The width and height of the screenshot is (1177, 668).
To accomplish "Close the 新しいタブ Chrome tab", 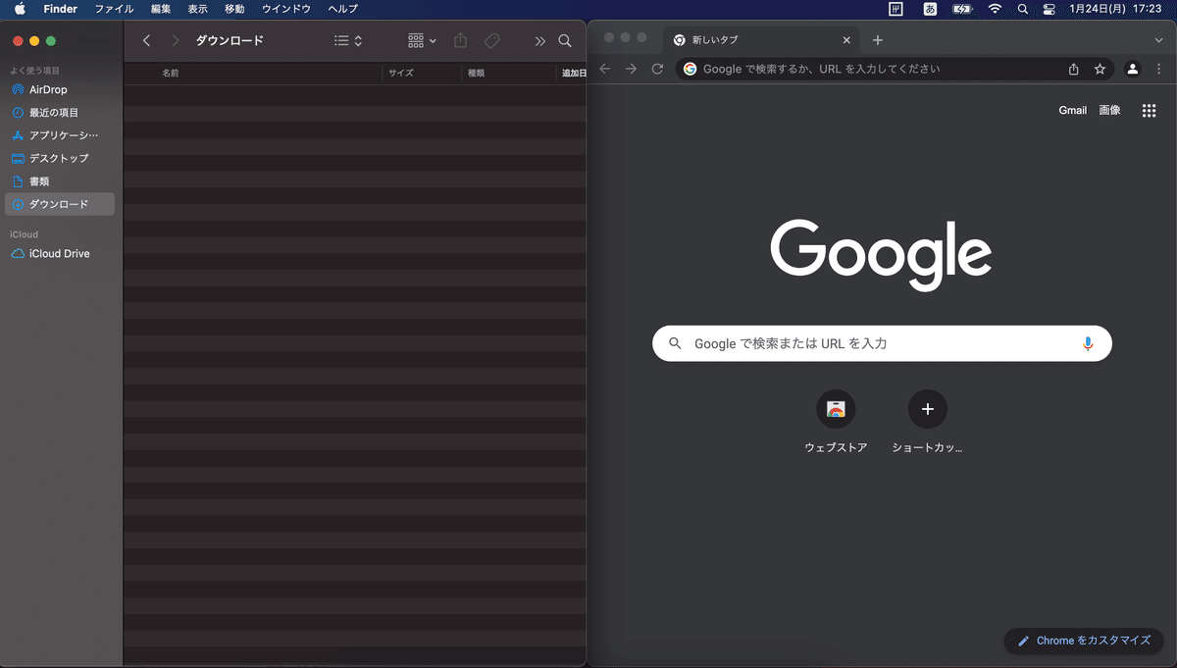I will point(846,40).
